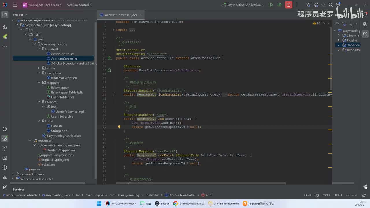Click the first JRebel rocket icon in the title bar
Screen dimensions: 370x208
click(x=308, y=5)
